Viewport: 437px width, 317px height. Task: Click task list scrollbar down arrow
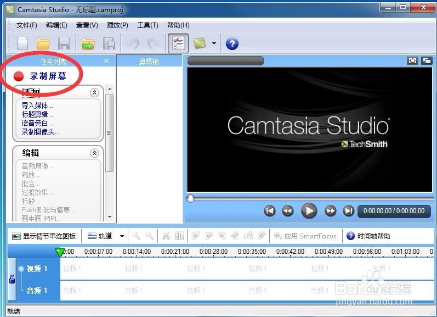[x=110, y=216]
